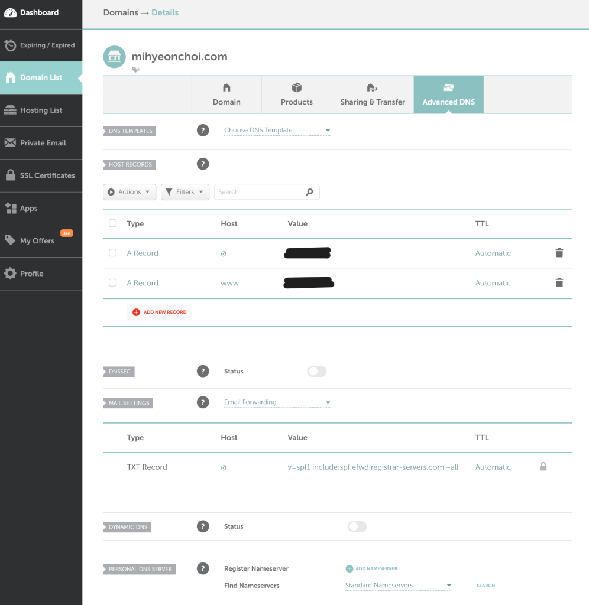This screenshot has width=589, height=605.
Task: Click the Add Nameserver link
Action: point(371,568)
